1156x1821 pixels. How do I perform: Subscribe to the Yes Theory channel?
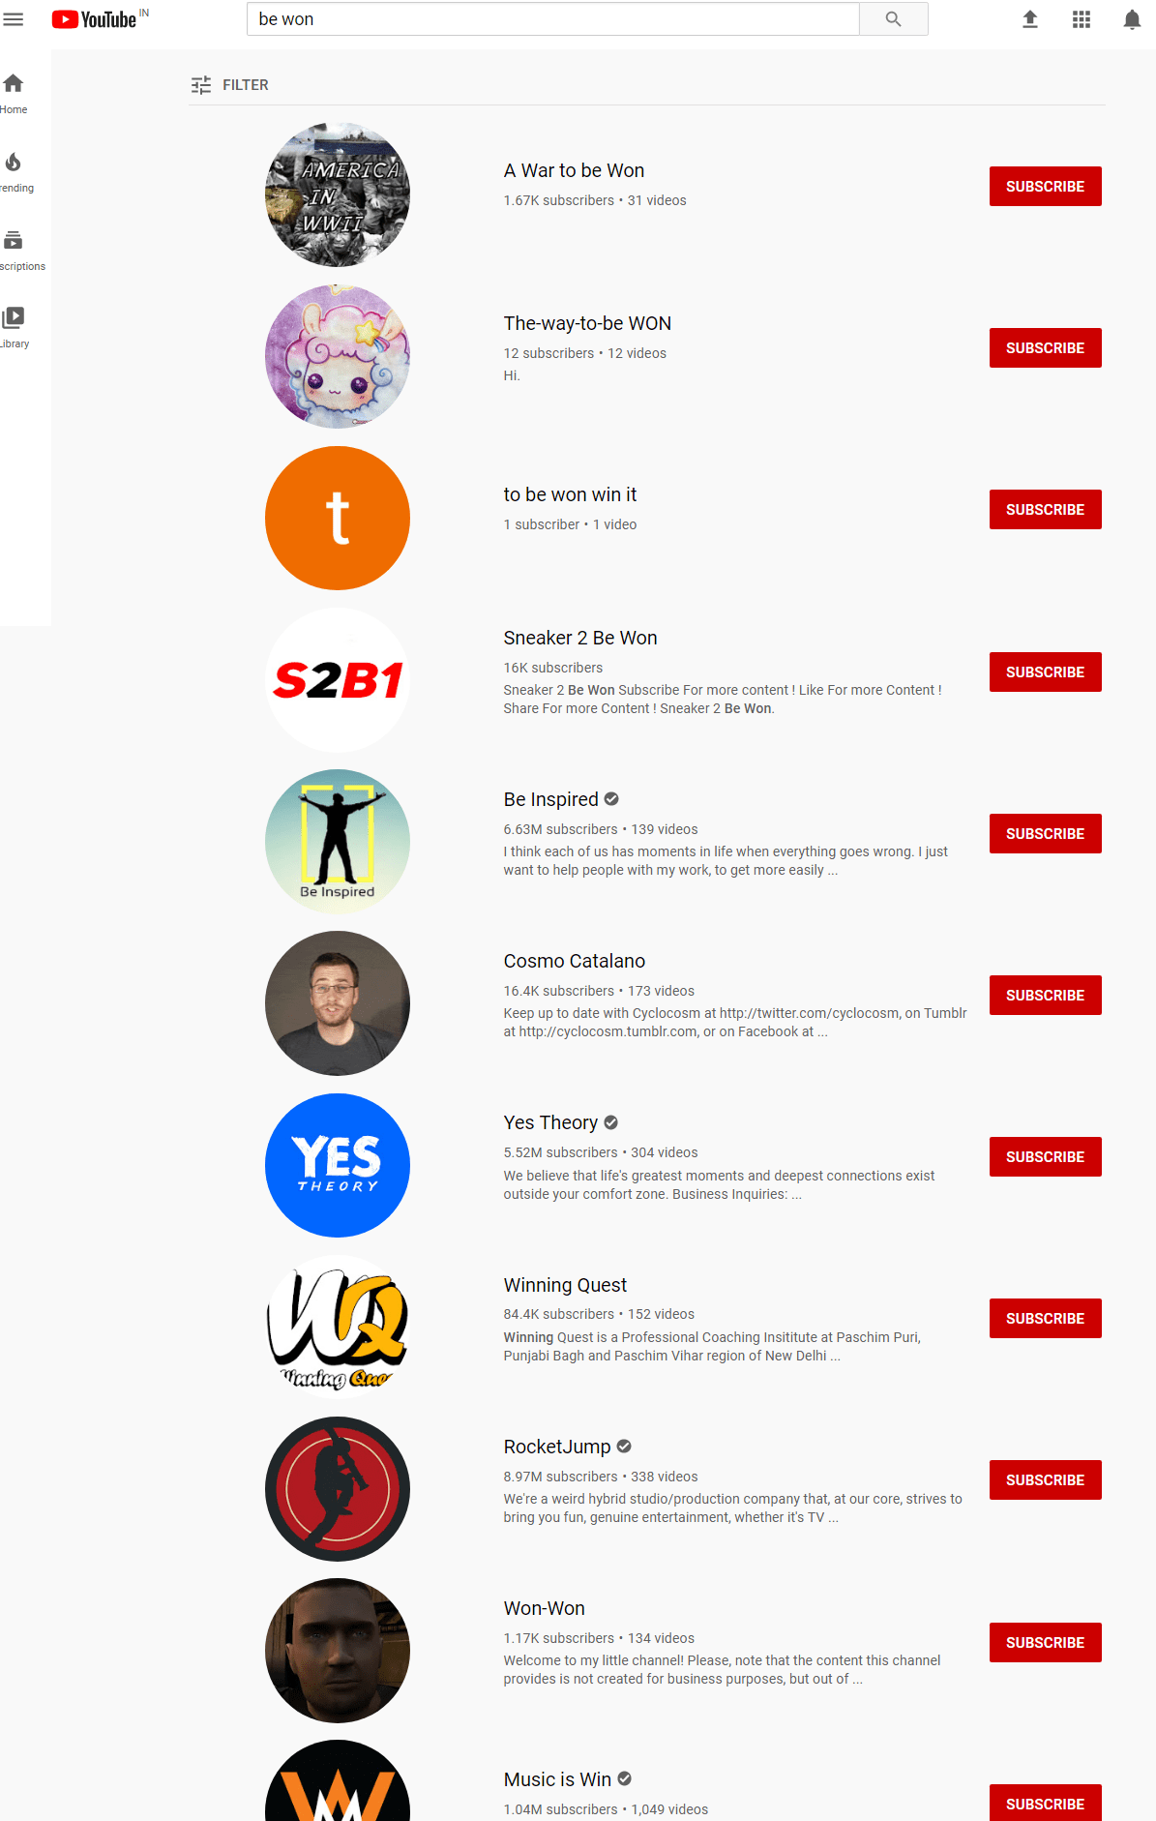(1045, 1156)
